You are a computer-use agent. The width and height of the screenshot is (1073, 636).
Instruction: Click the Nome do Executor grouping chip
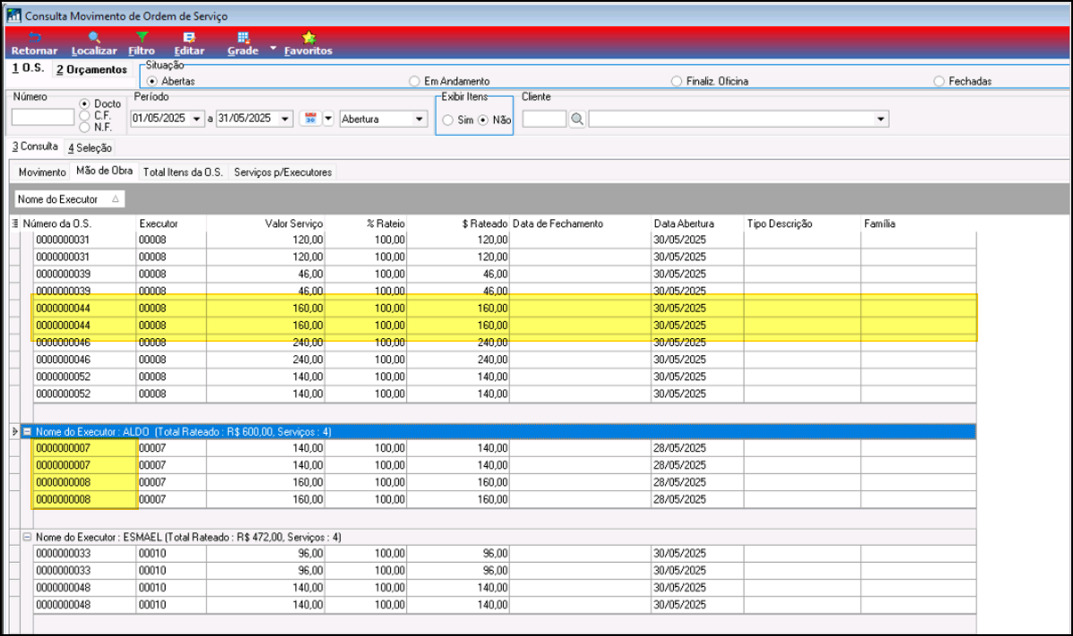point(69,199)
